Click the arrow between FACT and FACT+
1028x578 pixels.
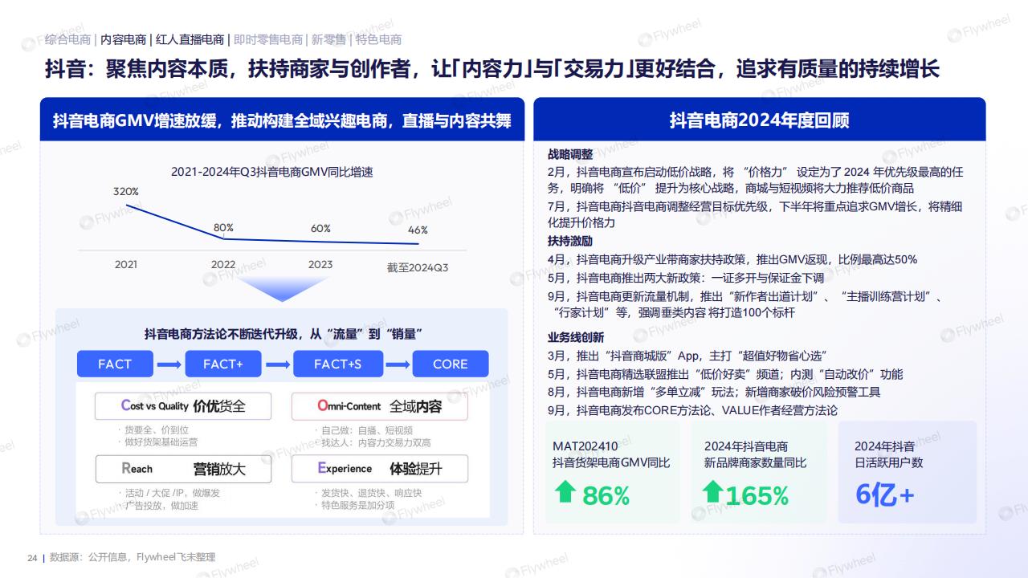point(169,364)
